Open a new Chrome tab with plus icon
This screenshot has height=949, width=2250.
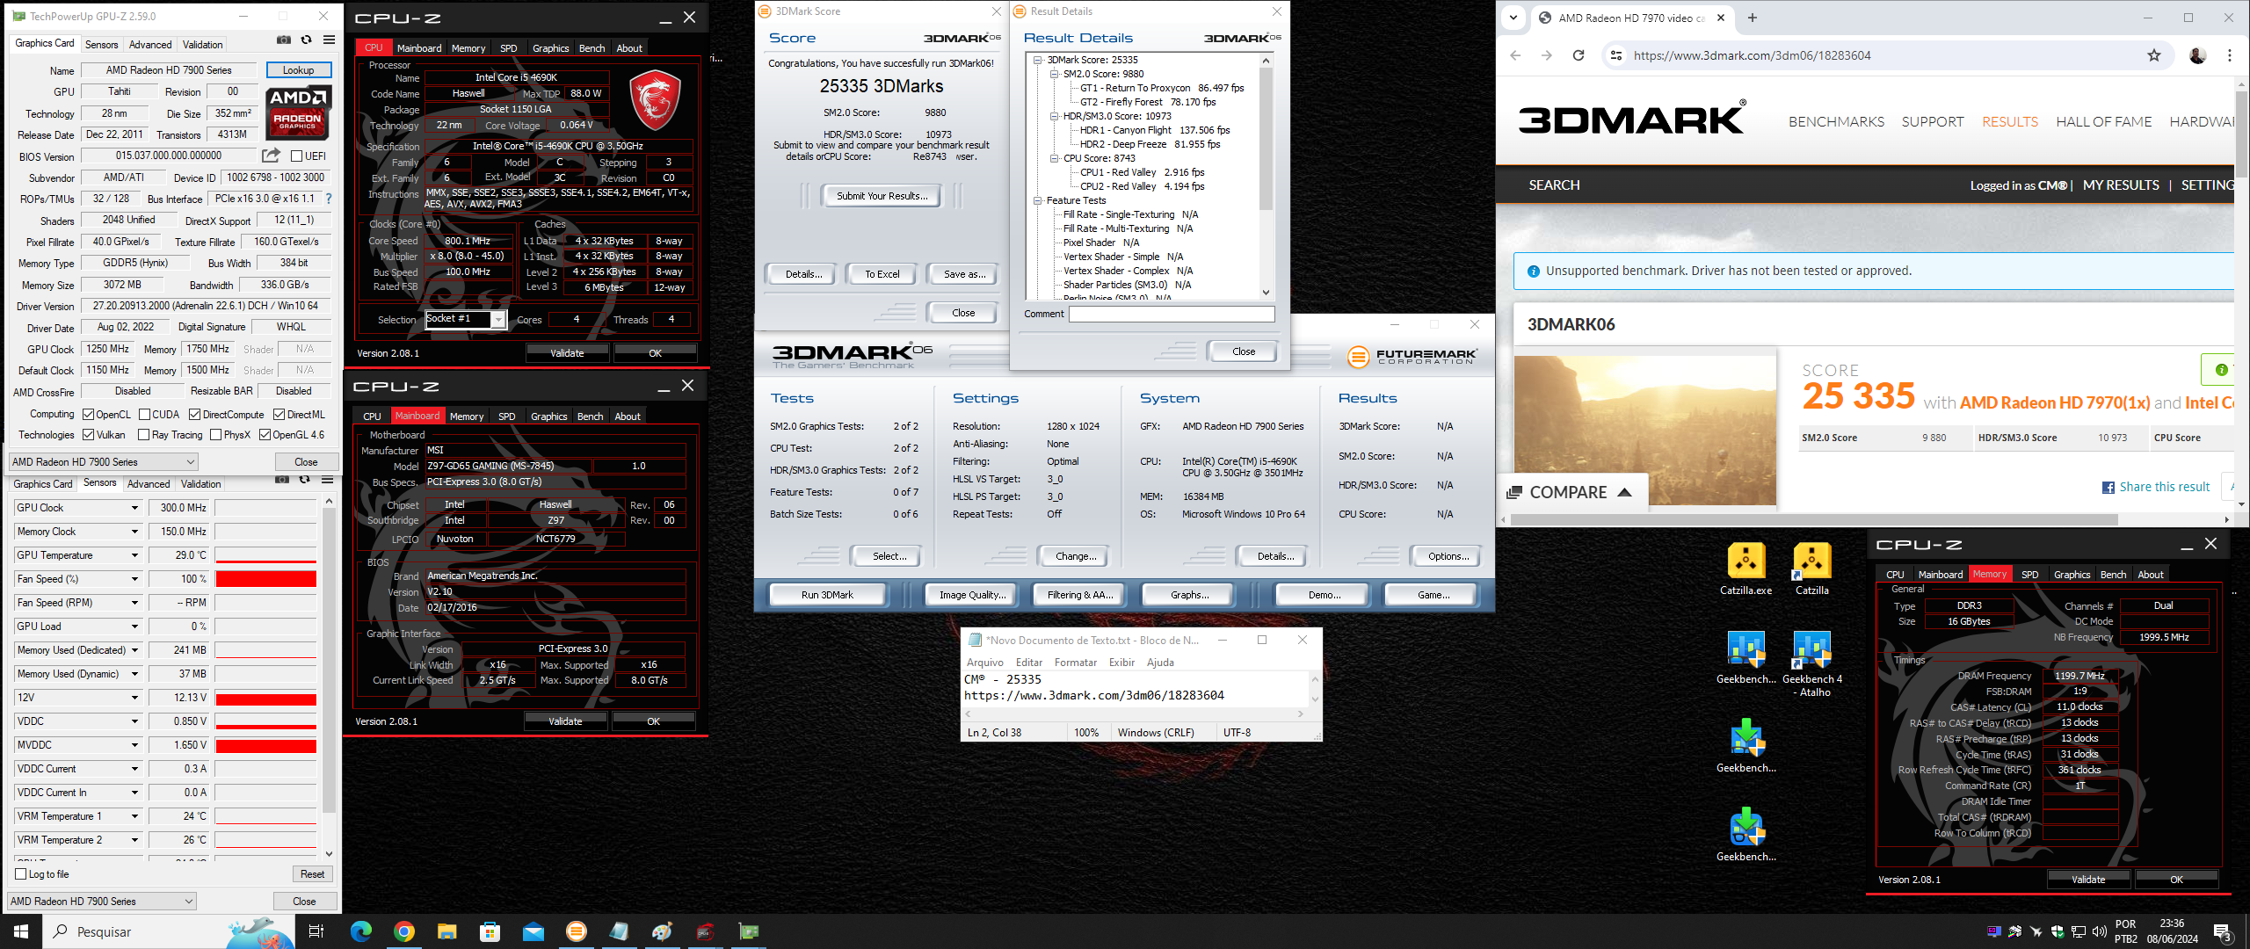(x=1752, y=18)
